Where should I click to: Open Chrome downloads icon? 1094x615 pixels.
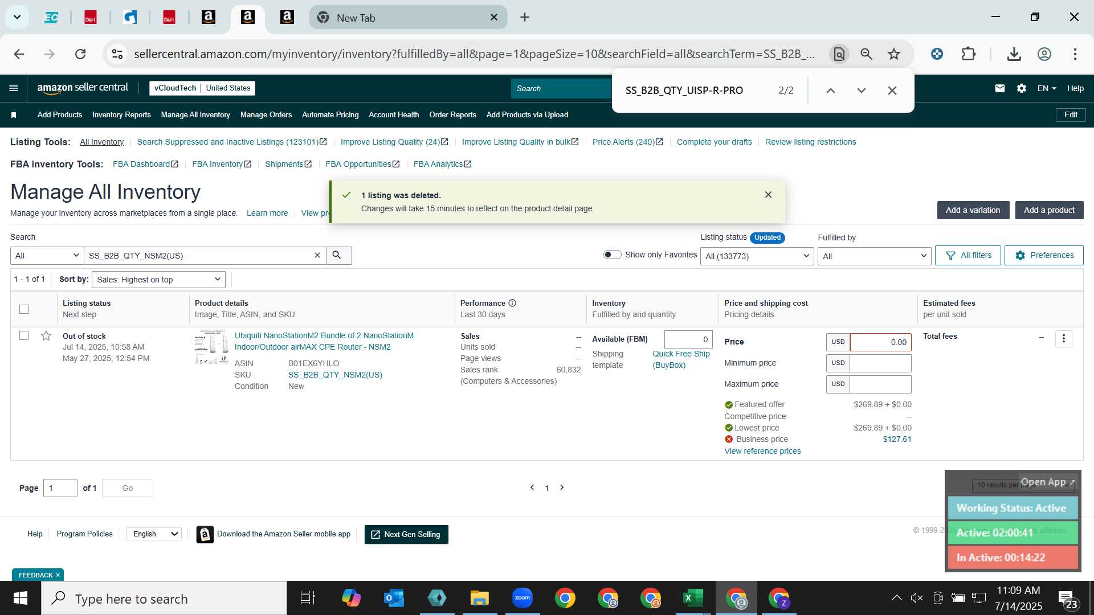[x=1014, y=54]
